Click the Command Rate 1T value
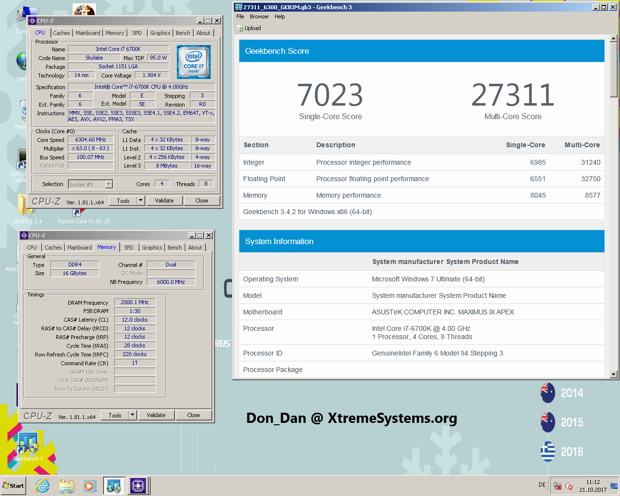This screenshot has height=496, width=620. [135, 363]
